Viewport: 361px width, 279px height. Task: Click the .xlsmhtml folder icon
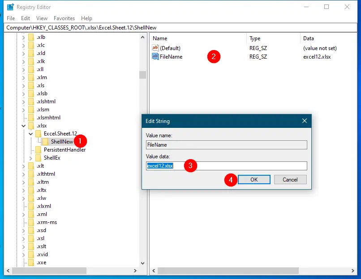coord(31,118)
